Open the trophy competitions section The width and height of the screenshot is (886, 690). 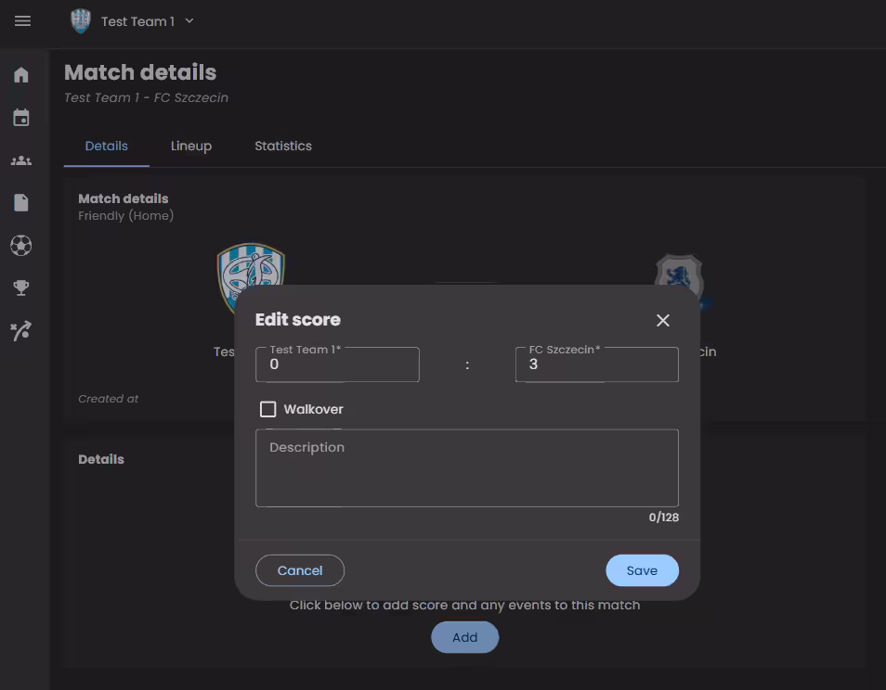21,288
